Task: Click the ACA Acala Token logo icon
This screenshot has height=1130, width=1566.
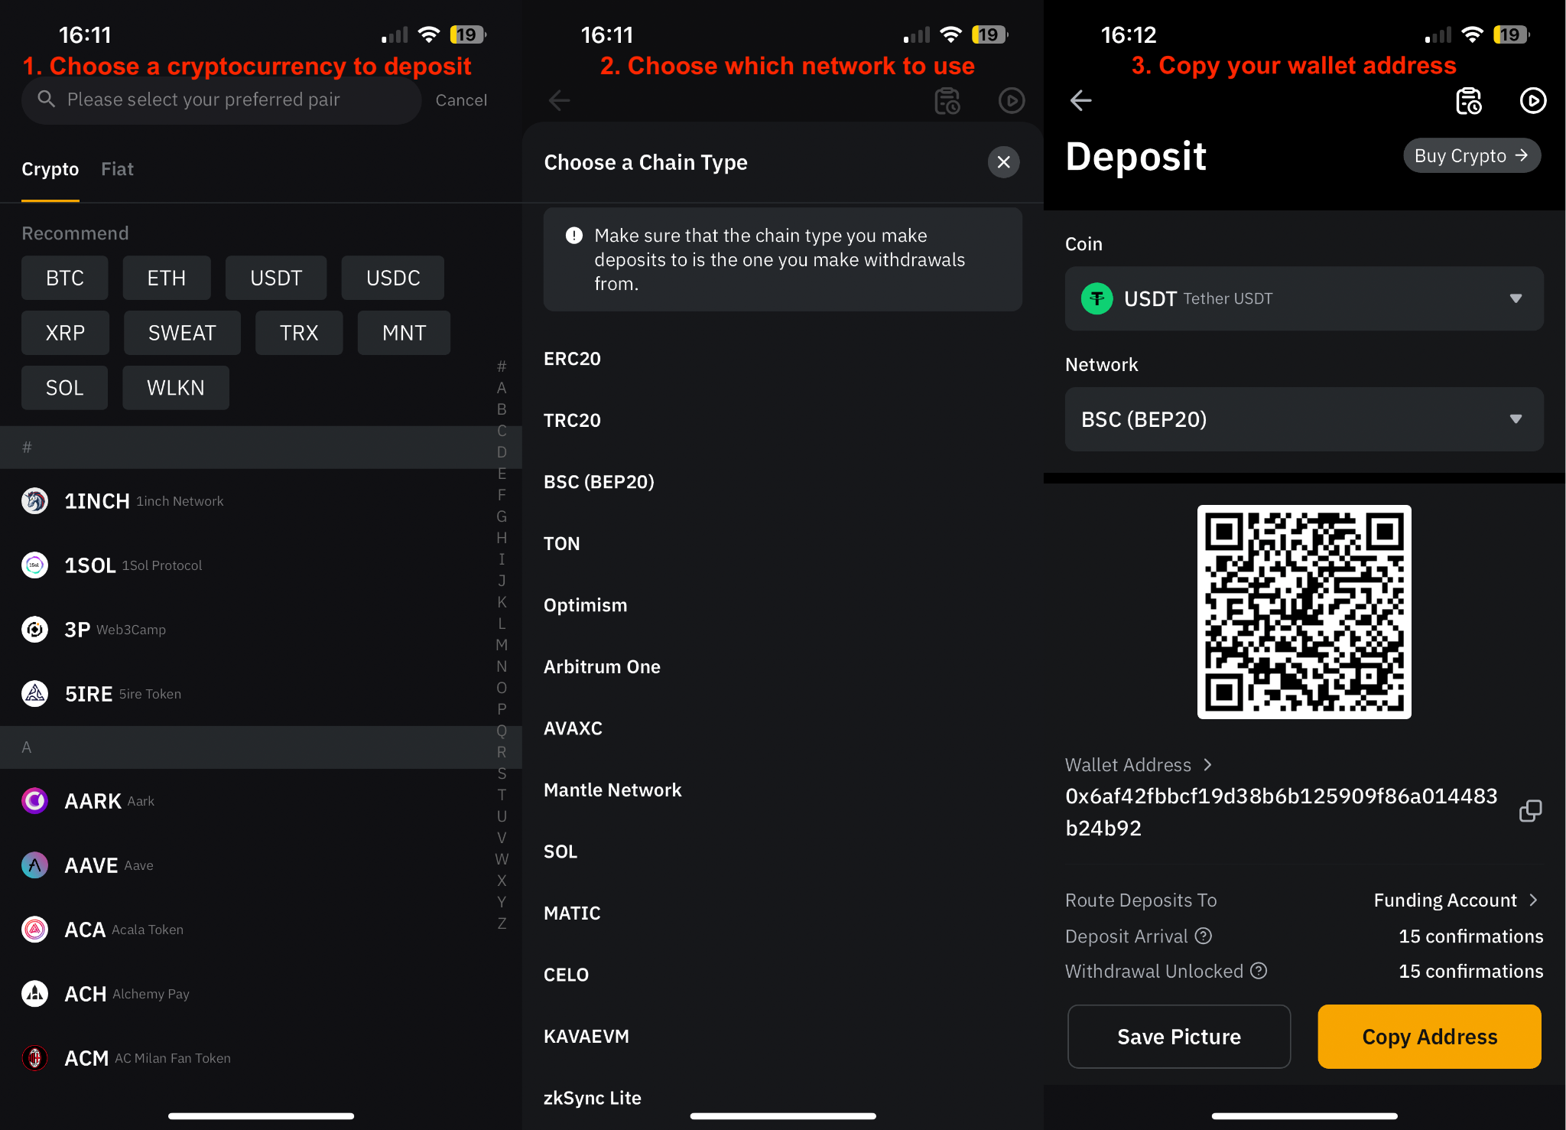Action: click(34, 930)
